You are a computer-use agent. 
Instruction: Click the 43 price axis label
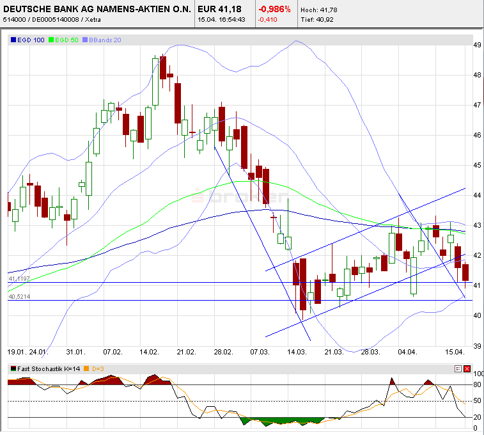coord(477,225)
